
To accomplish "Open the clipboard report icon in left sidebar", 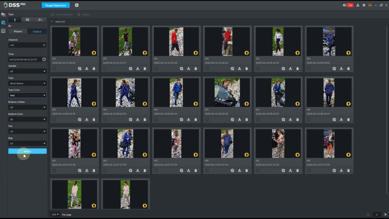I will pos(3,31).
